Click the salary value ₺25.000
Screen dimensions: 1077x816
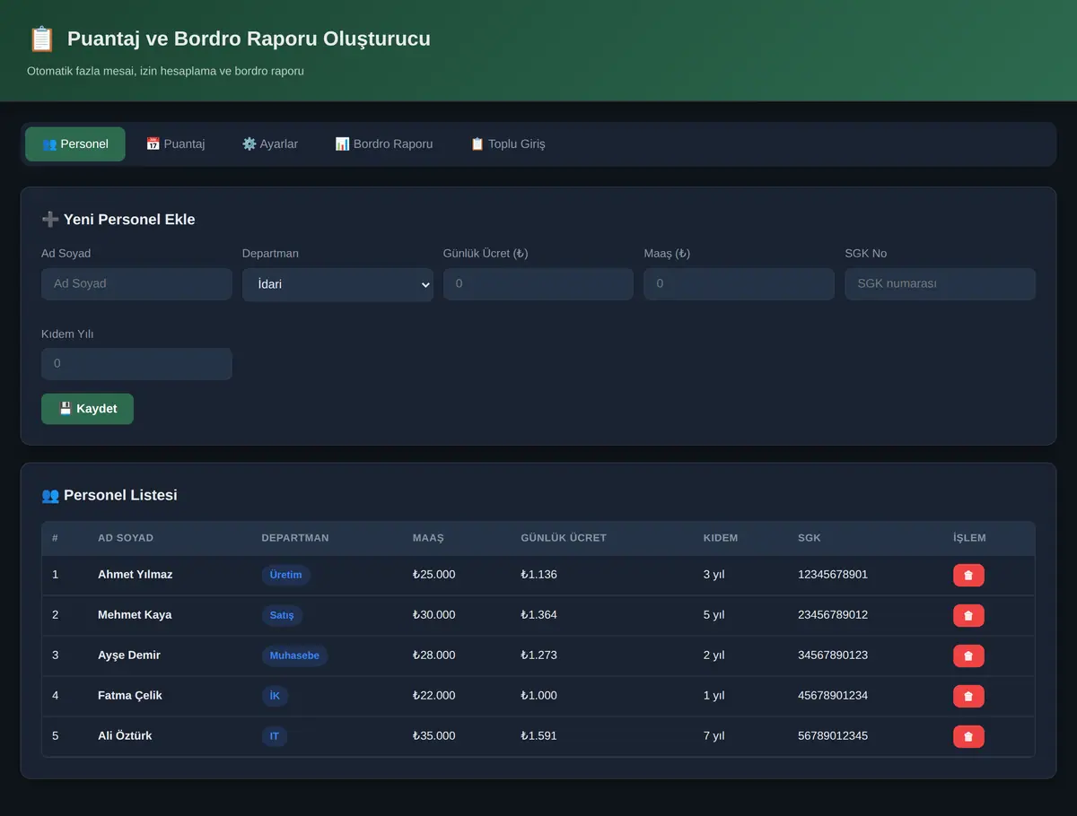pos(434,575)
